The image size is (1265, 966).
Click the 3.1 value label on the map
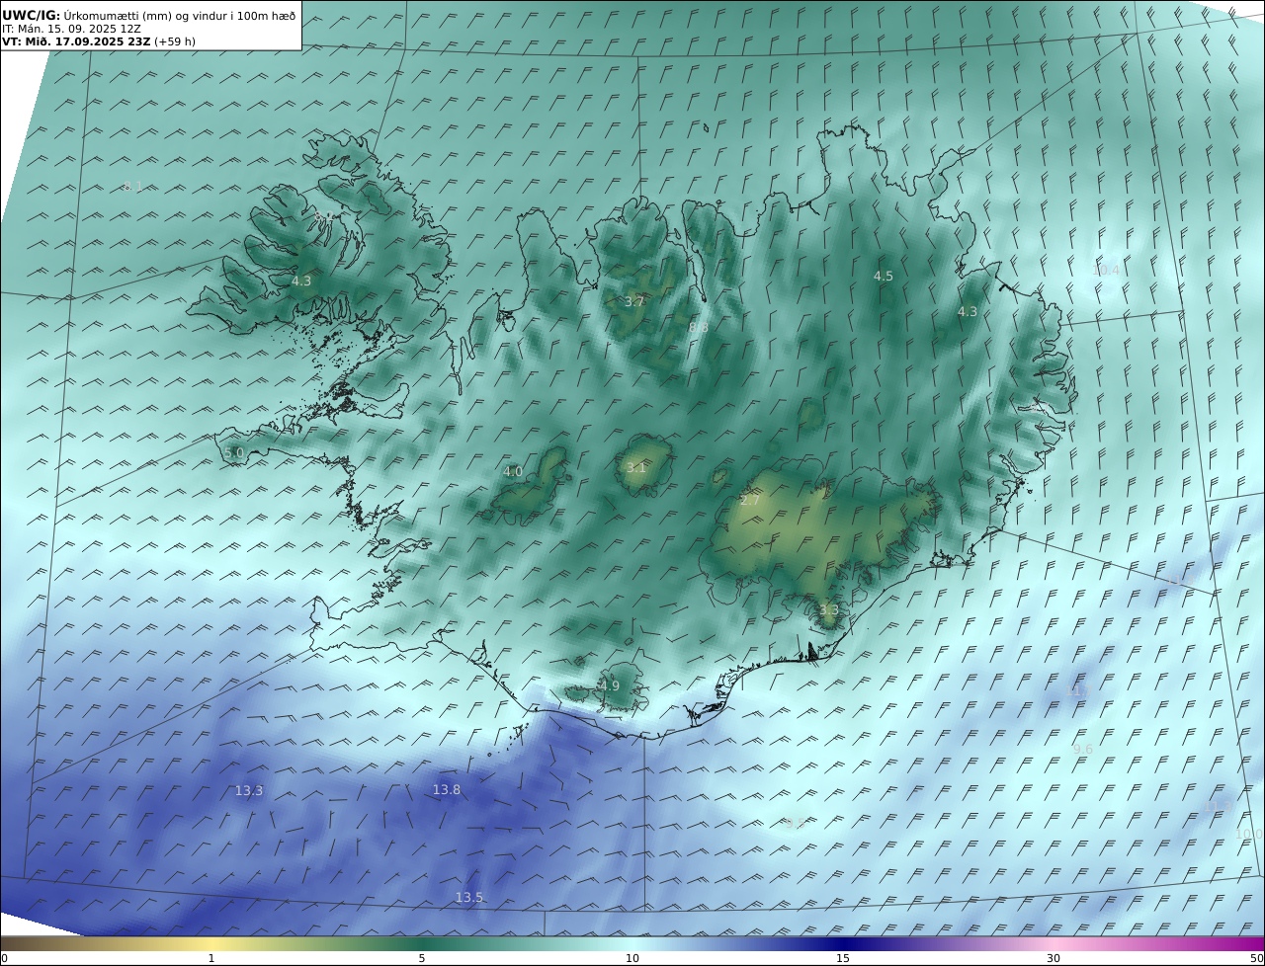[x=635, y=468]
